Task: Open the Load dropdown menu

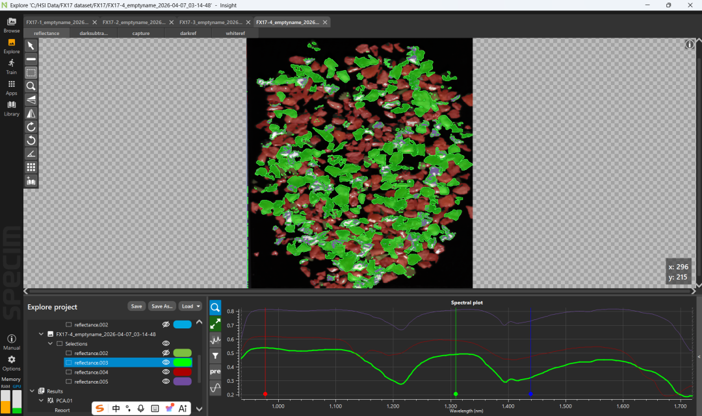Action: tap(190, 306)
